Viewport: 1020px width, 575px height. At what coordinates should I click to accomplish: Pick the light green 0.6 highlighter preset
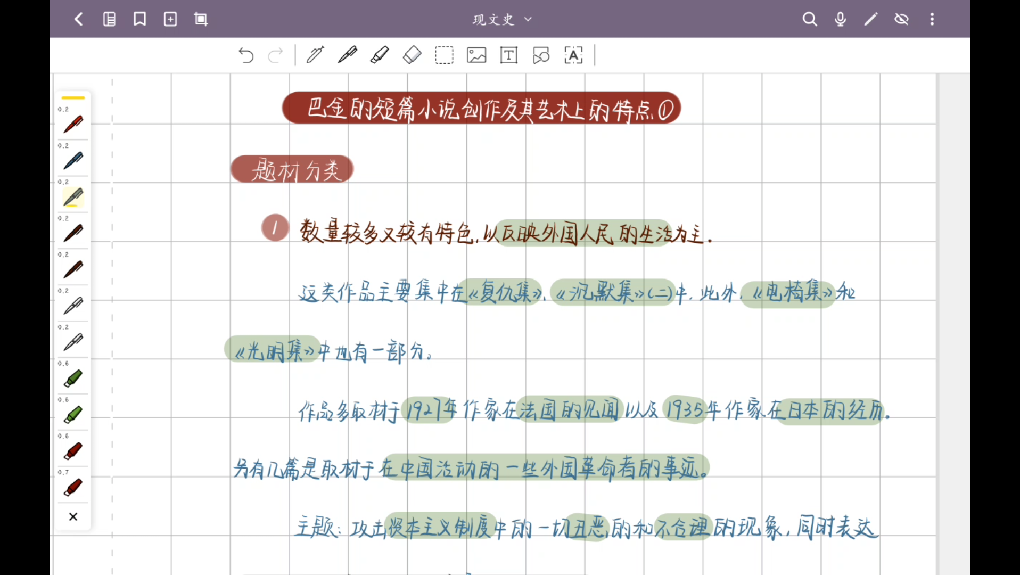tap(73, 414)
